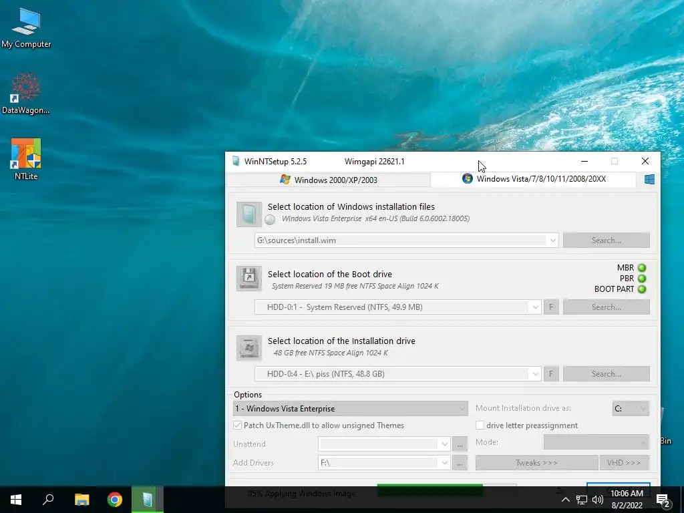
Task: Launch NTLite from desktop
Action: pos(26,159)
